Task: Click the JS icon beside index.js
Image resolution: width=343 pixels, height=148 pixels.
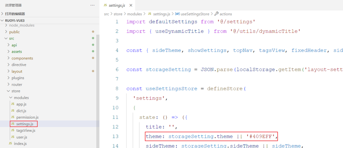Action: click(x=10, y=143)
